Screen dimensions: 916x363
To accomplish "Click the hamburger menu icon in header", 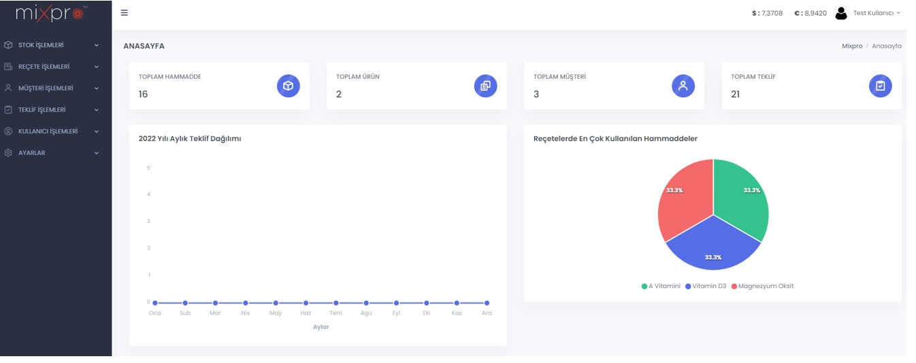I will tap(124, 13).
